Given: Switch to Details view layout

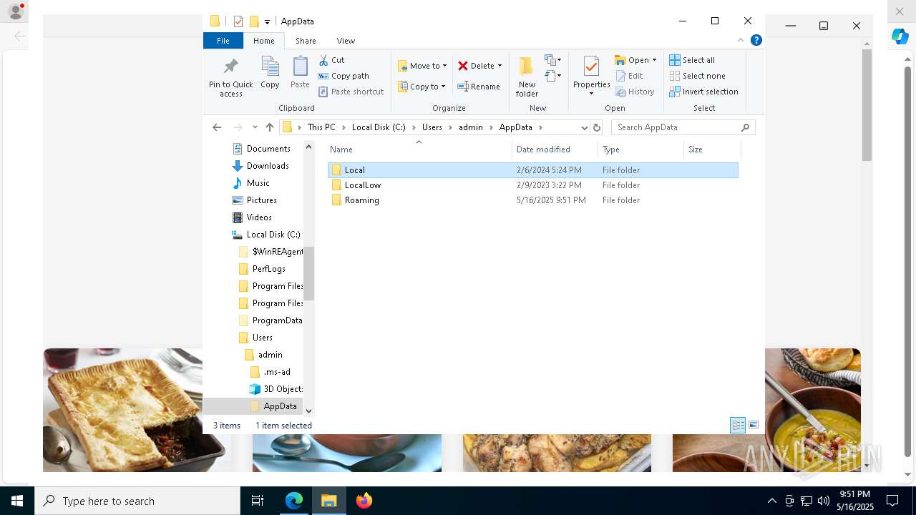Looking at the screenshot, I should (738, 425).
